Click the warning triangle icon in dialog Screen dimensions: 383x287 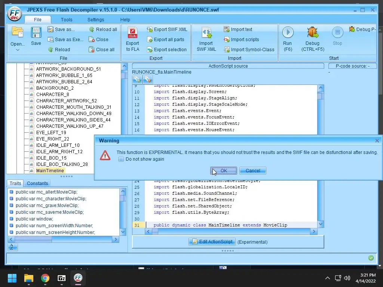coord(105,155)
